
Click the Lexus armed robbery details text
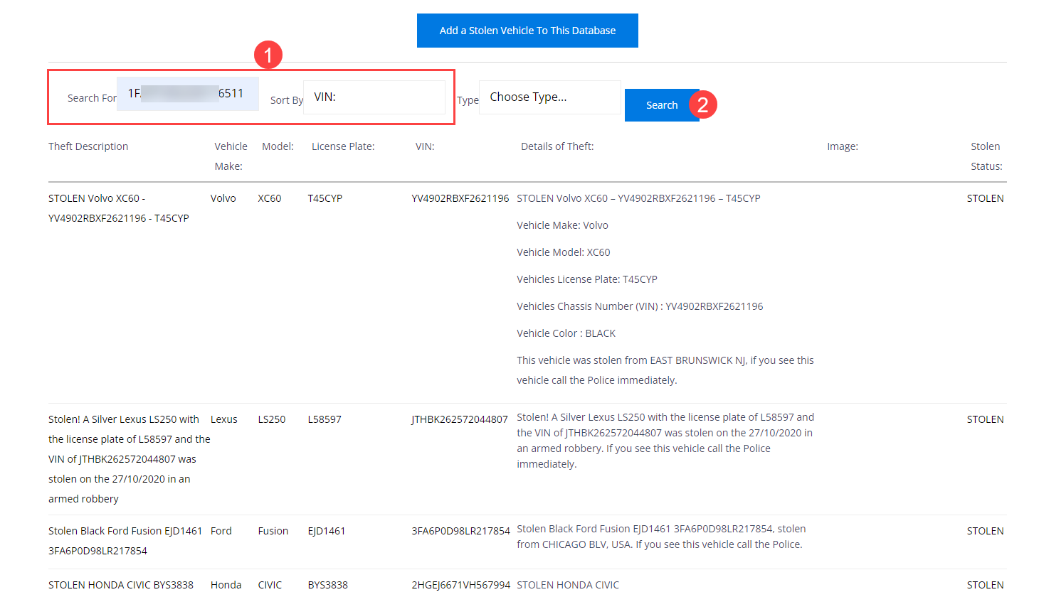[x=665, y=441]
